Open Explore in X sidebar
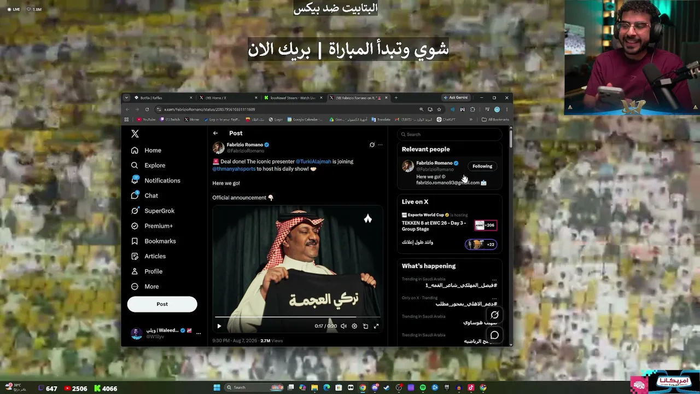The width and height of the screenshot is (700, 394). coord(148,165)
